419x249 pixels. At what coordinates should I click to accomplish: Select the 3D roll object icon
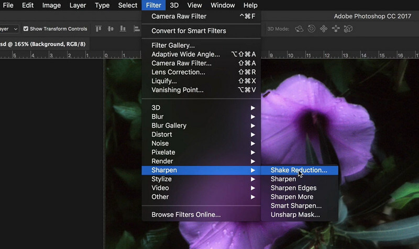311,29
